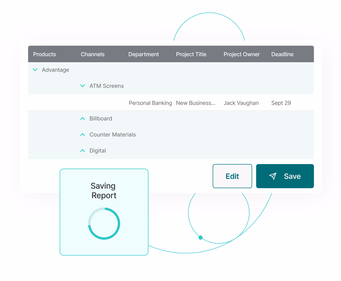Collapse the Advantage product row
The width and height of the screenshot is (341, 281).
35,70
